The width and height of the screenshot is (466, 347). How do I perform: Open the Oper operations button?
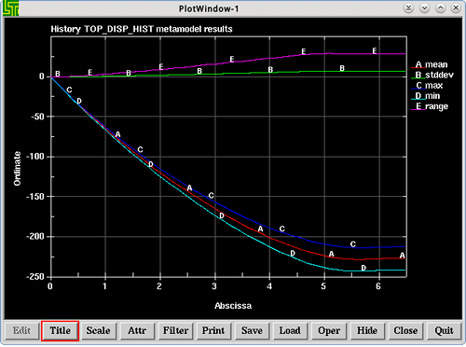coord(329,330)
